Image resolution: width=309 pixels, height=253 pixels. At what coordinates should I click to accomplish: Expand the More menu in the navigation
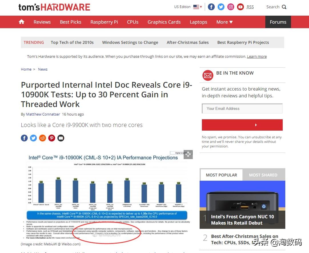(224, 22)
